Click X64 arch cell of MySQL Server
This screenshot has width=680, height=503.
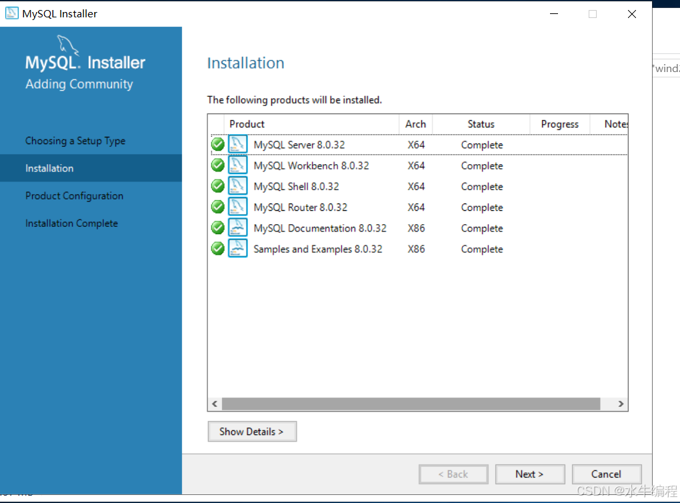(x=416, y=145)
